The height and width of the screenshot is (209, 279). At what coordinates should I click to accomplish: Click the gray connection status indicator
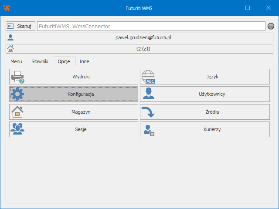[271, 26]
